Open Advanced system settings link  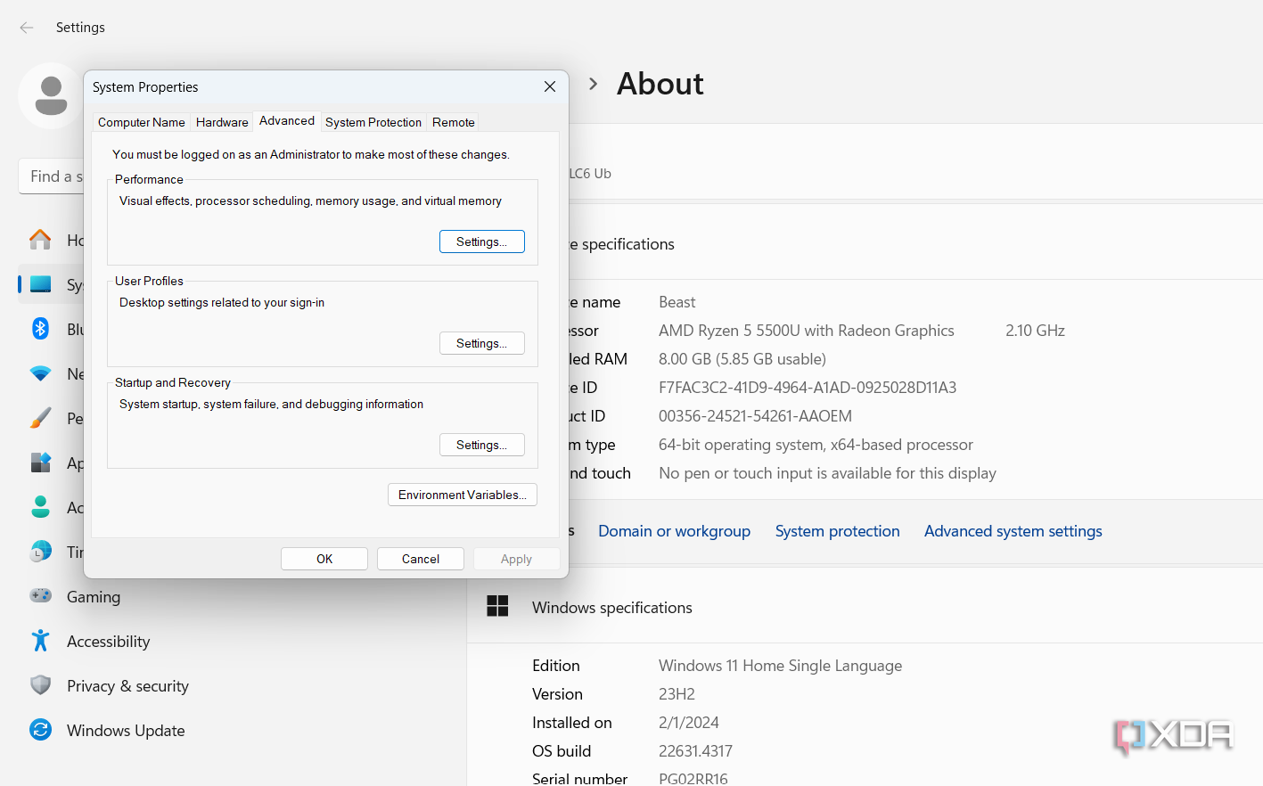[x=1013, y=531]
